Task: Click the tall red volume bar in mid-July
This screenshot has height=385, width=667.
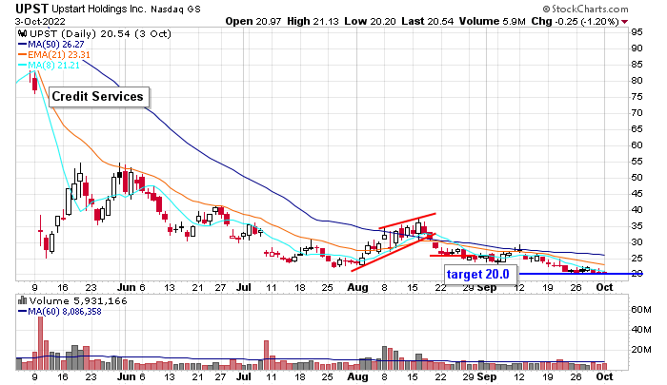Action: click(266, 355)
